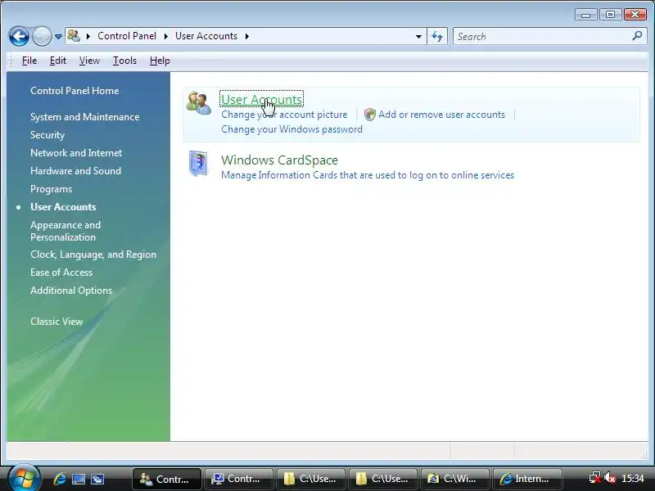655x491 pixels.
Task: Open the View menu
Action: (x=89, y=61)
